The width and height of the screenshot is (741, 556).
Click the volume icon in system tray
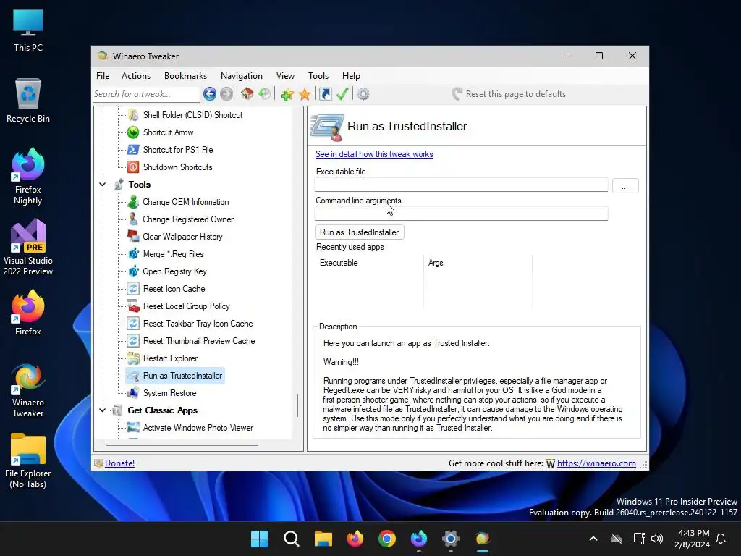coord(657,539)
